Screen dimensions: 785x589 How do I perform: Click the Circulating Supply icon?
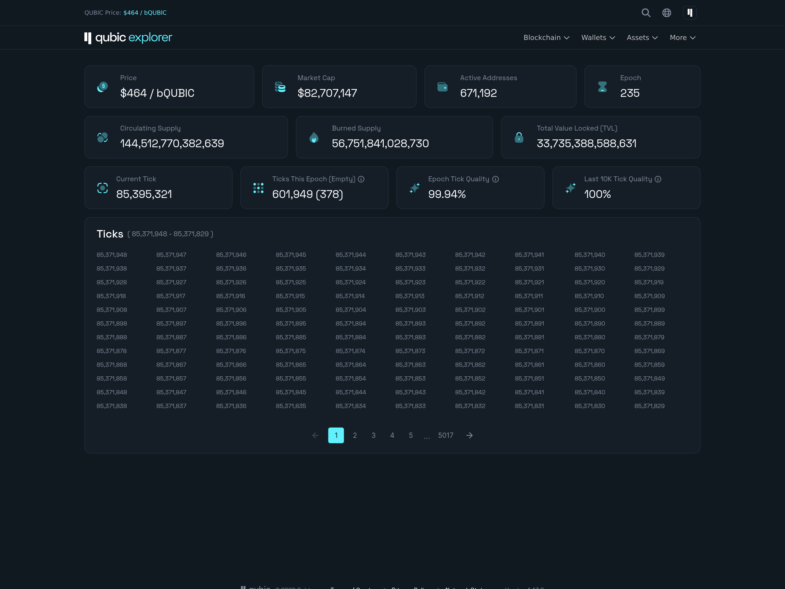point(103,137)
